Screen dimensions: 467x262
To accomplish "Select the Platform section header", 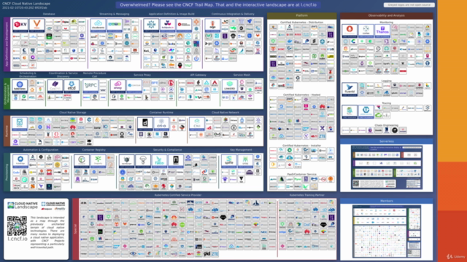I will (301, 15).
